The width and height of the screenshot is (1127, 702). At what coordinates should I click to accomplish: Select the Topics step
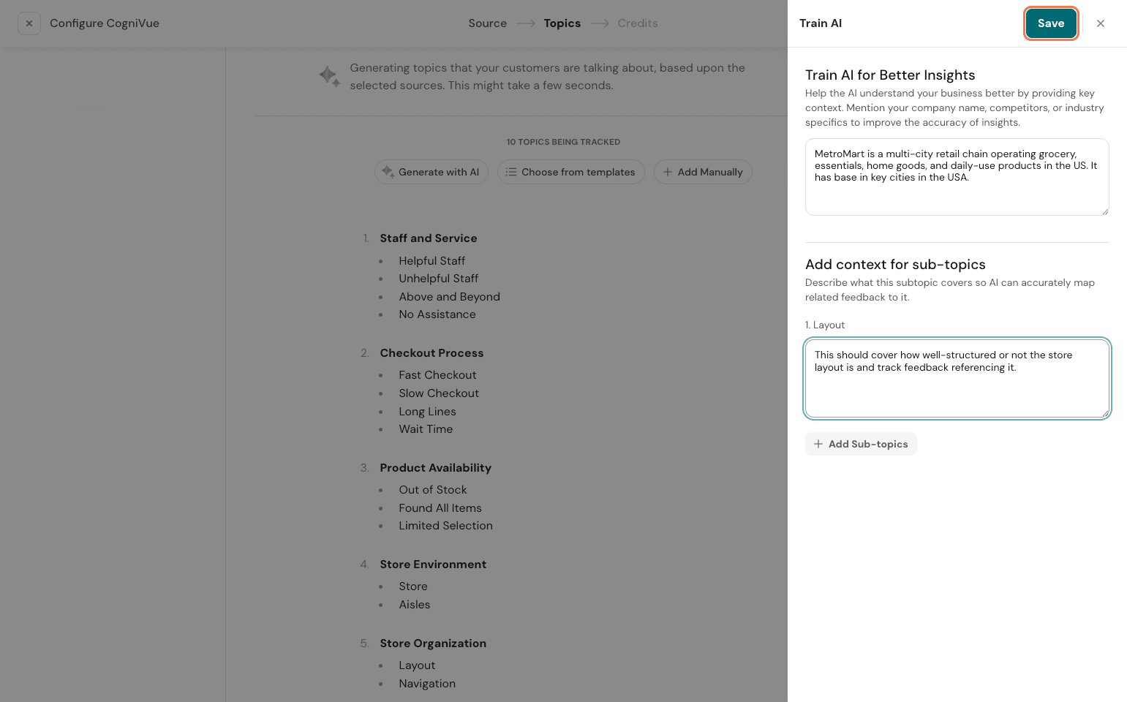(x=562, y=23)
